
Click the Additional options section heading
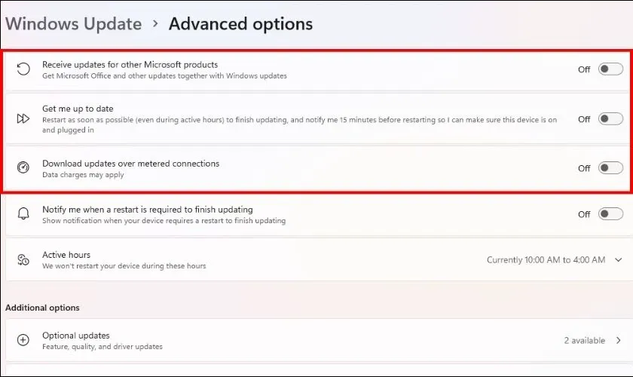[x=42, y=308]
